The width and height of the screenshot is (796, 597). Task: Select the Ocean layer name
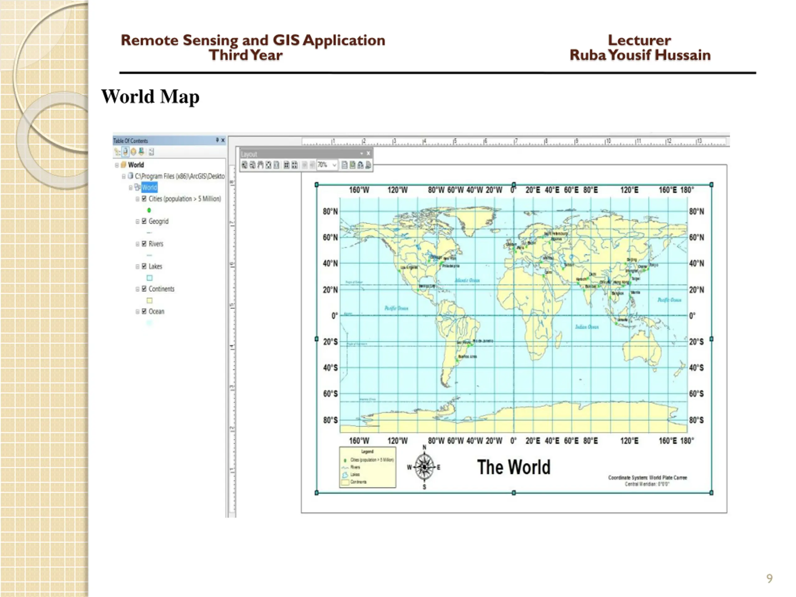pos(156,311)
